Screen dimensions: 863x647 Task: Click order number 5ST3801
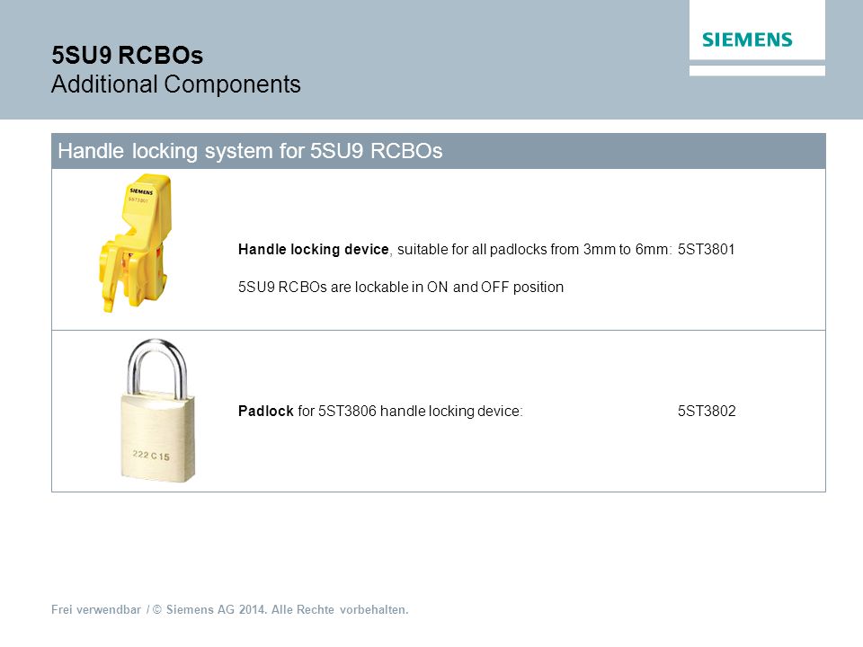[707, 249]
